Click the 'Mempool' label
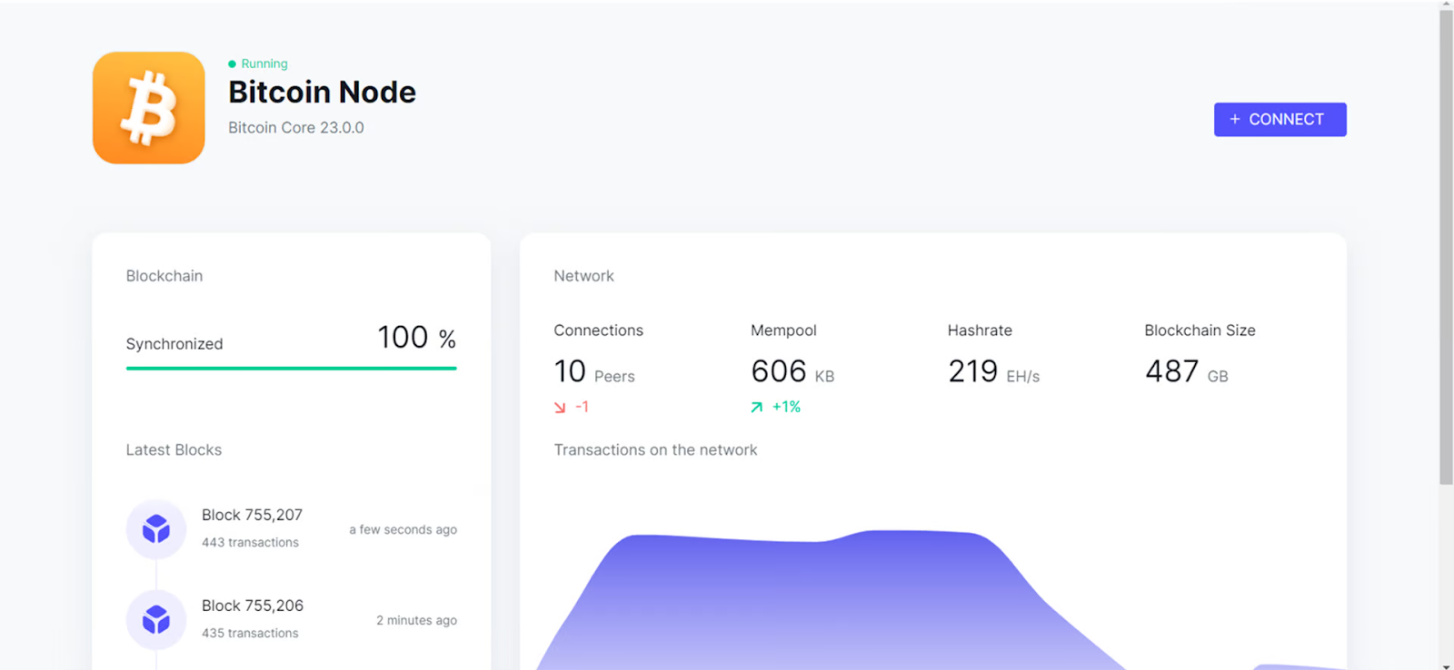Image resolution: width=1454 pixels, height=670 pixels. click(x=783, y=330)
